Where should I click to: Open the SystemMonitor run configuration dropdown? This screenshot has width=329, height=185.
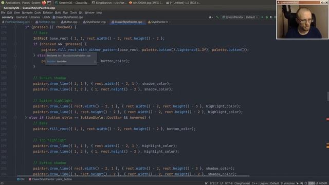click(240, 17)
